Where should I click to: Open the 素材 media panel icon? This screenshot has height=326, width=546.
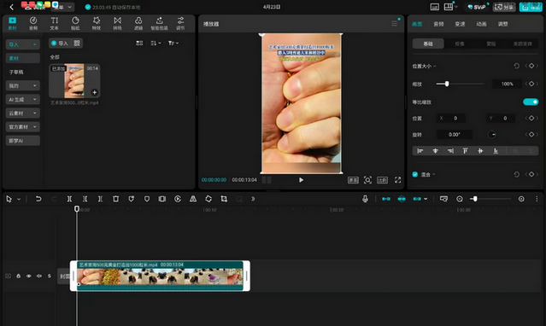(12, 23)
